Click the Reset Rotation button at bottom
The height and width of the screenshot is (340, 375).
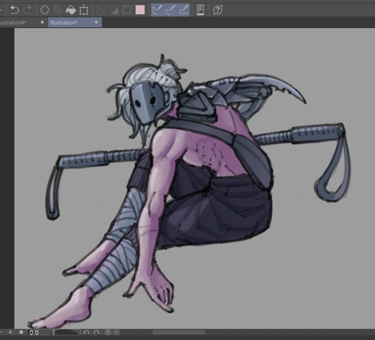point(107,332)
